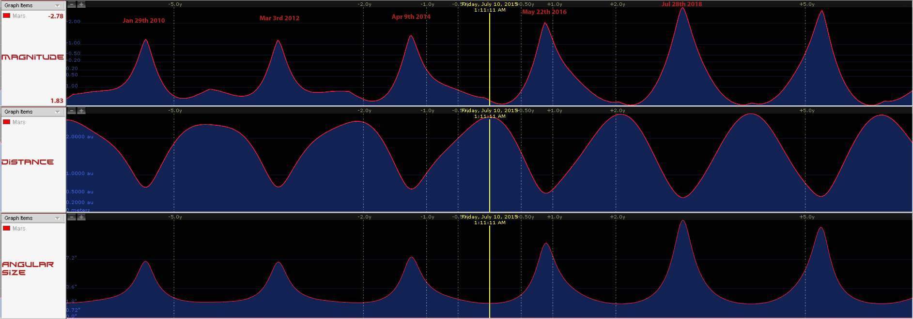Click Mars red swatch in Angular Size panel
The height and width of the screenshot is (319, 913).
tap(7, 229)
